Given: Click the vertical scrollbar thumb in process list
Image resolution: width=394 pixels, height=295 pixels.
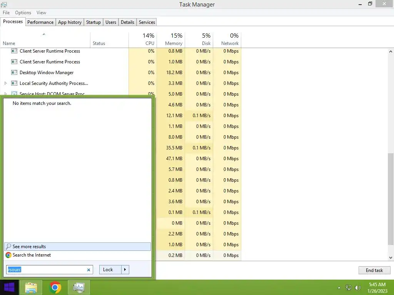Looking at the screenshot, I should pos(391,199).
